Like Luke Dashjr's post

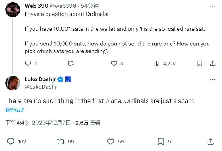(110, 141)
